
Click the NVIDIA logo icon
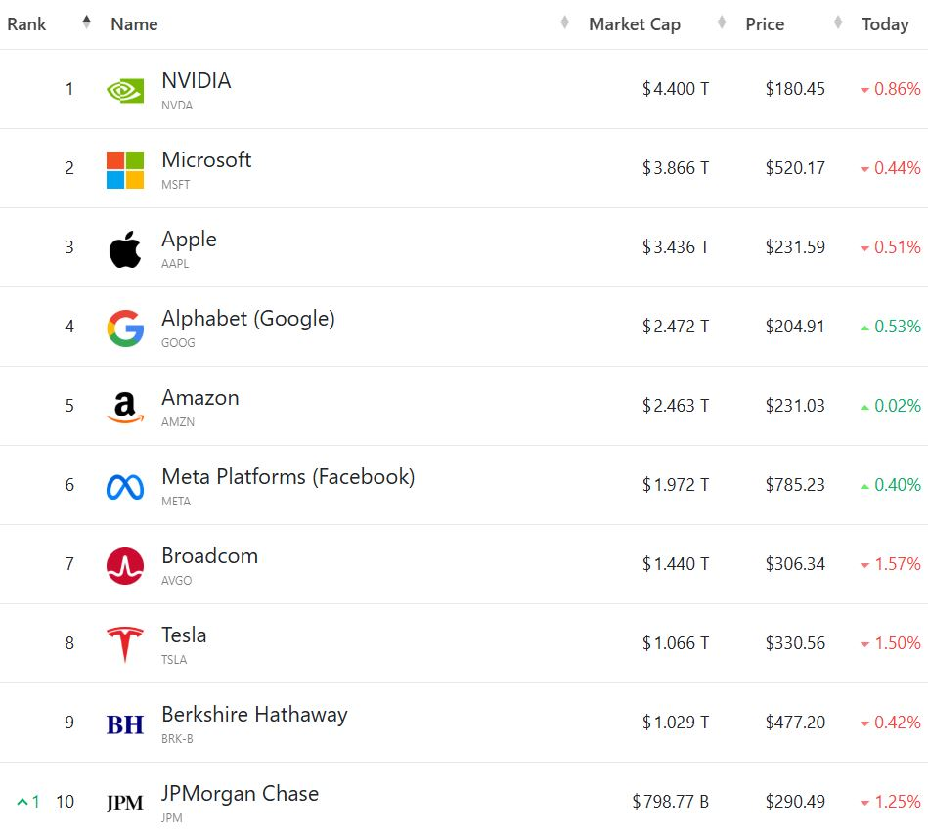(x=125, y=91)
